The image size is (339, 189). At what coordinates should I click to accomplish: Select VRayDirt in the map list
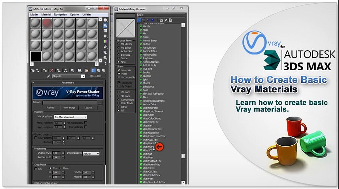click(148, 125)
